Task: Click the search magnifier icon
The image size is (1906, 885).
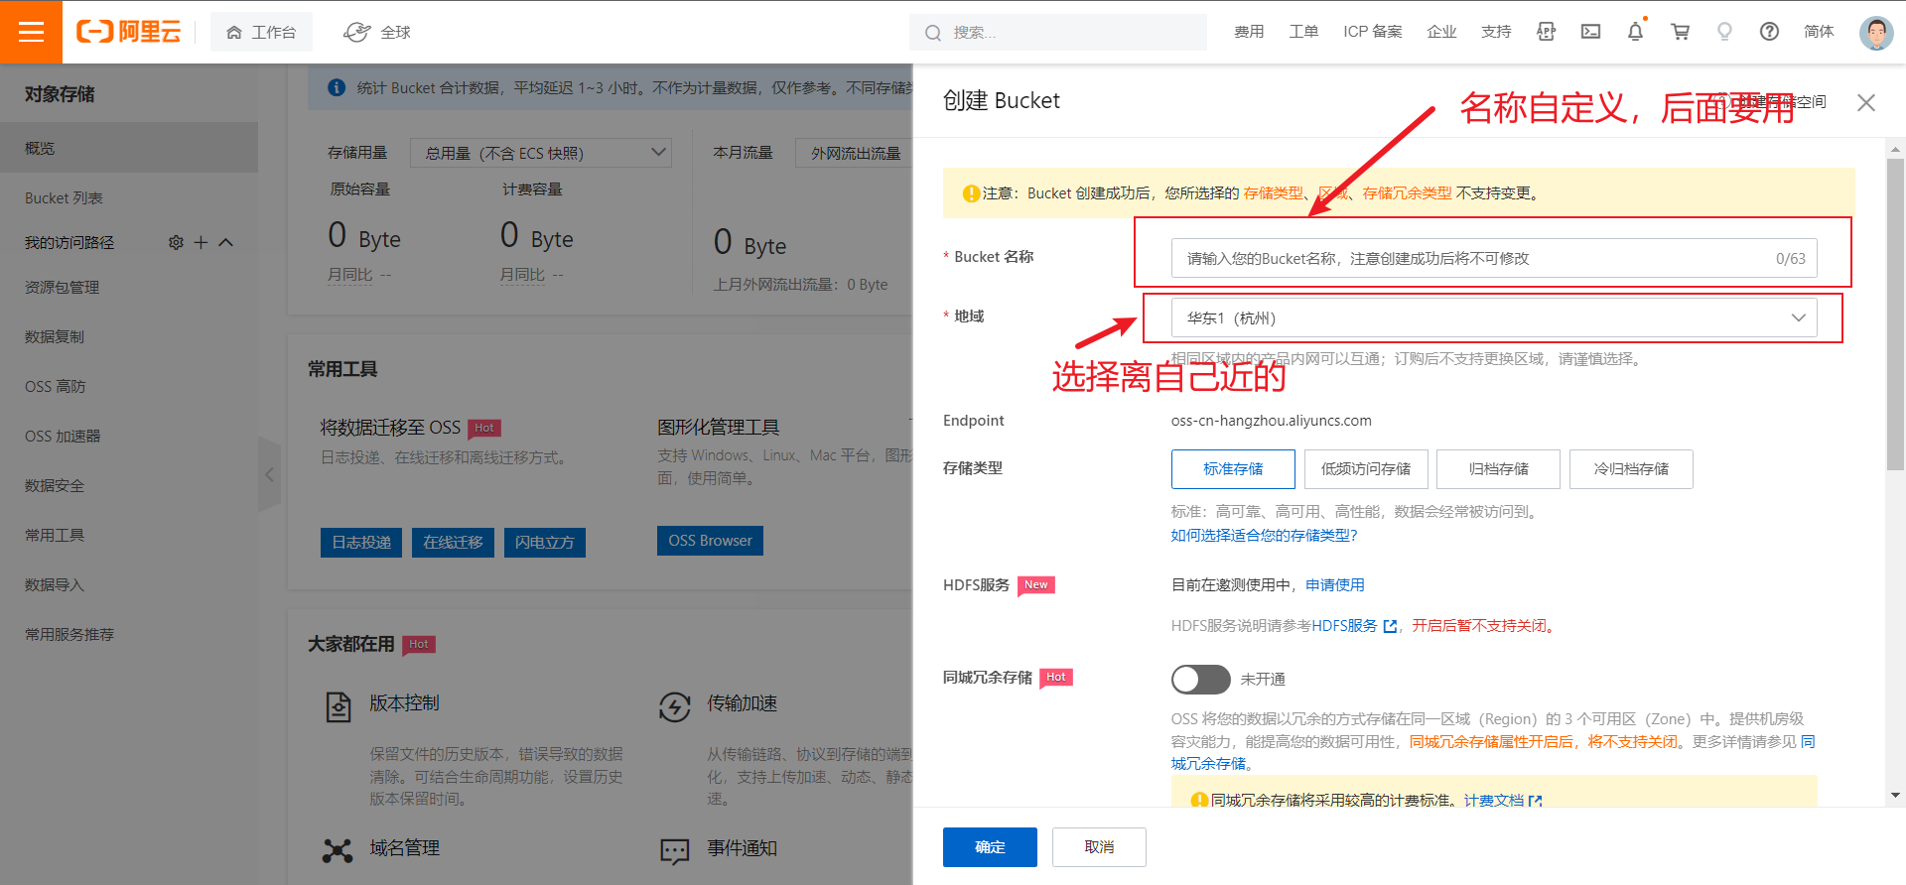Action: pyautogui.click(x=932, y=33)
